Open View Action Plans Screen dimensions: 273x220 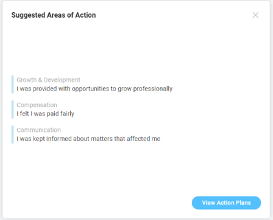tap(226, 203)
